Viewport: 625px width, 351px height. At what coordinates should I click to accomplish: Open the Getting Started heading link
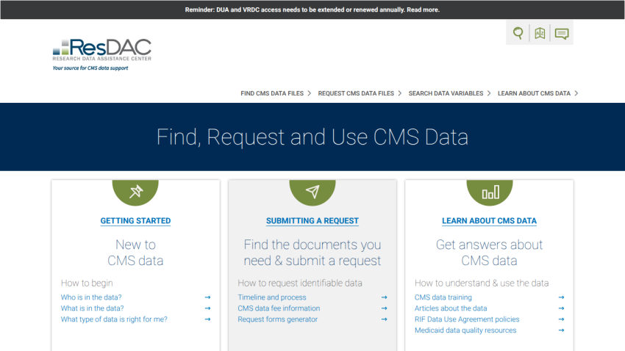click(135, 221)
